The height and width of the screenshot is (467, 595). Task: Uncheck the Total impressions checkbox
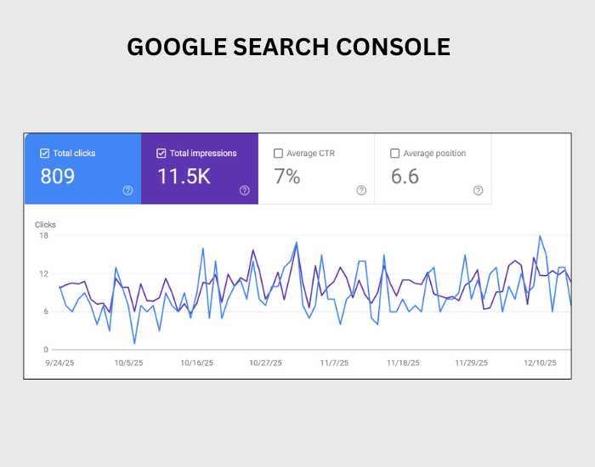pos(161,154)
